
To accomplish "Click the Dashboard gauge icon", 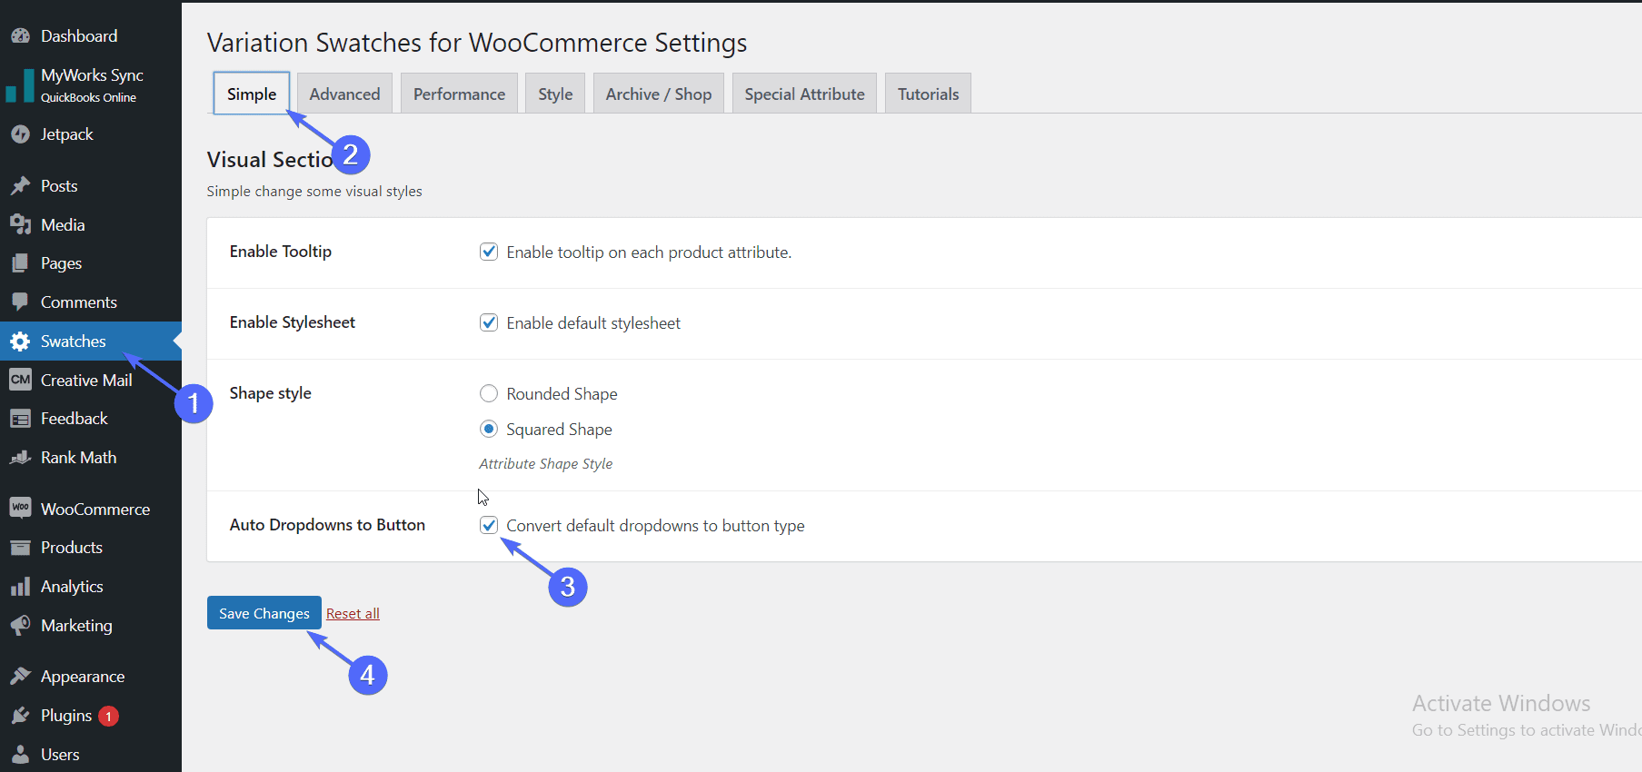I will 20,36.
